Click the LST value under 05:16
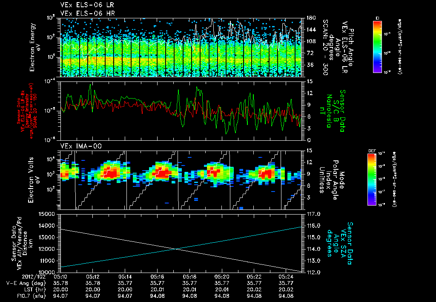 coord(157,290)
